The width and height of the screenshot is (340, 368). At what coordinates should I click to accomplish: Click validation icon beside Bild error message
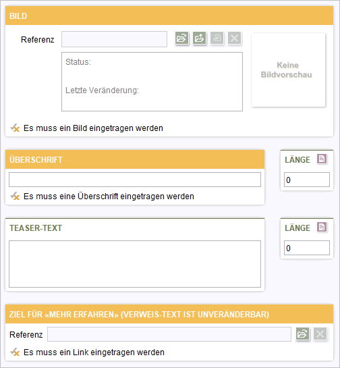click(x=15, y=128)
